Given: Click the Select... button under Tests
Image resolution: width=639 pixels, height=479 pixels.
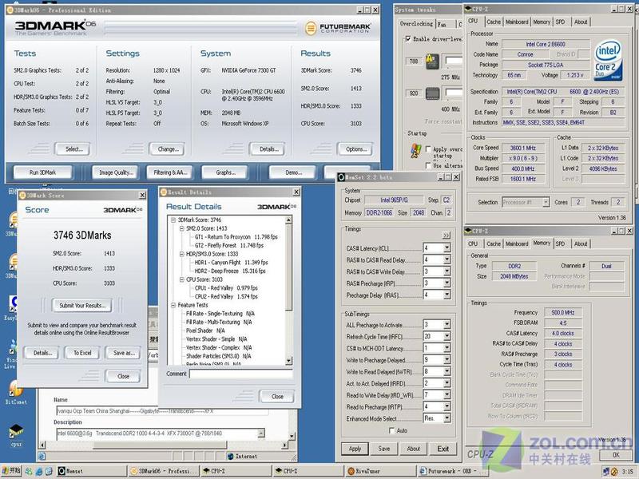Looking at the screenshot, I should 73,149.
